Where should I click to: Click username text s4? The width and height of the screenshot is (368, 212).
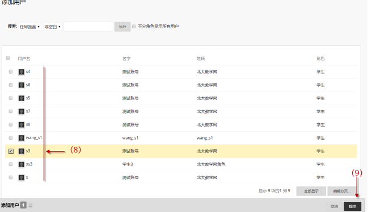coord(28,71)
